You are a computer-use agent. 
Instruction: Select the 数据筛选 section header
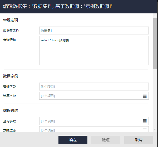click(x=11, y=110)
